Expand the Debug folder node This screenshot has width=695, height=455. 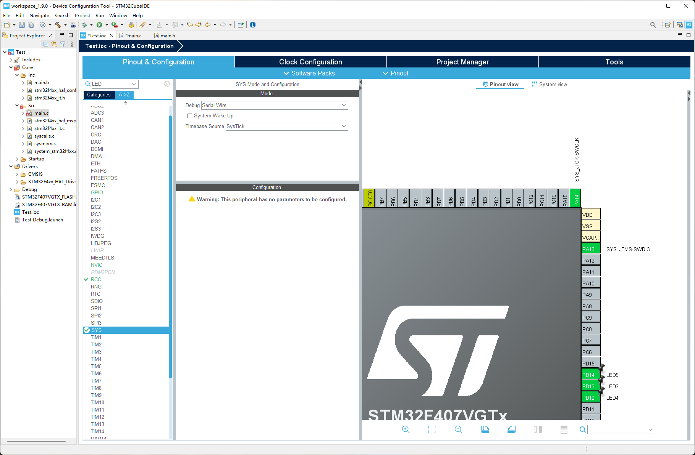[11, 189]
